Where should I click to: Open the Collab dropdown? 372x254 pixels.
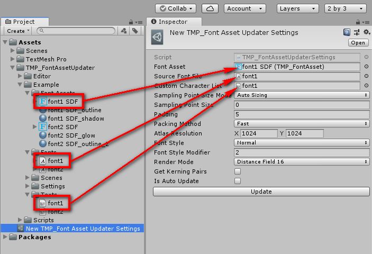click(x=176, y=8)
